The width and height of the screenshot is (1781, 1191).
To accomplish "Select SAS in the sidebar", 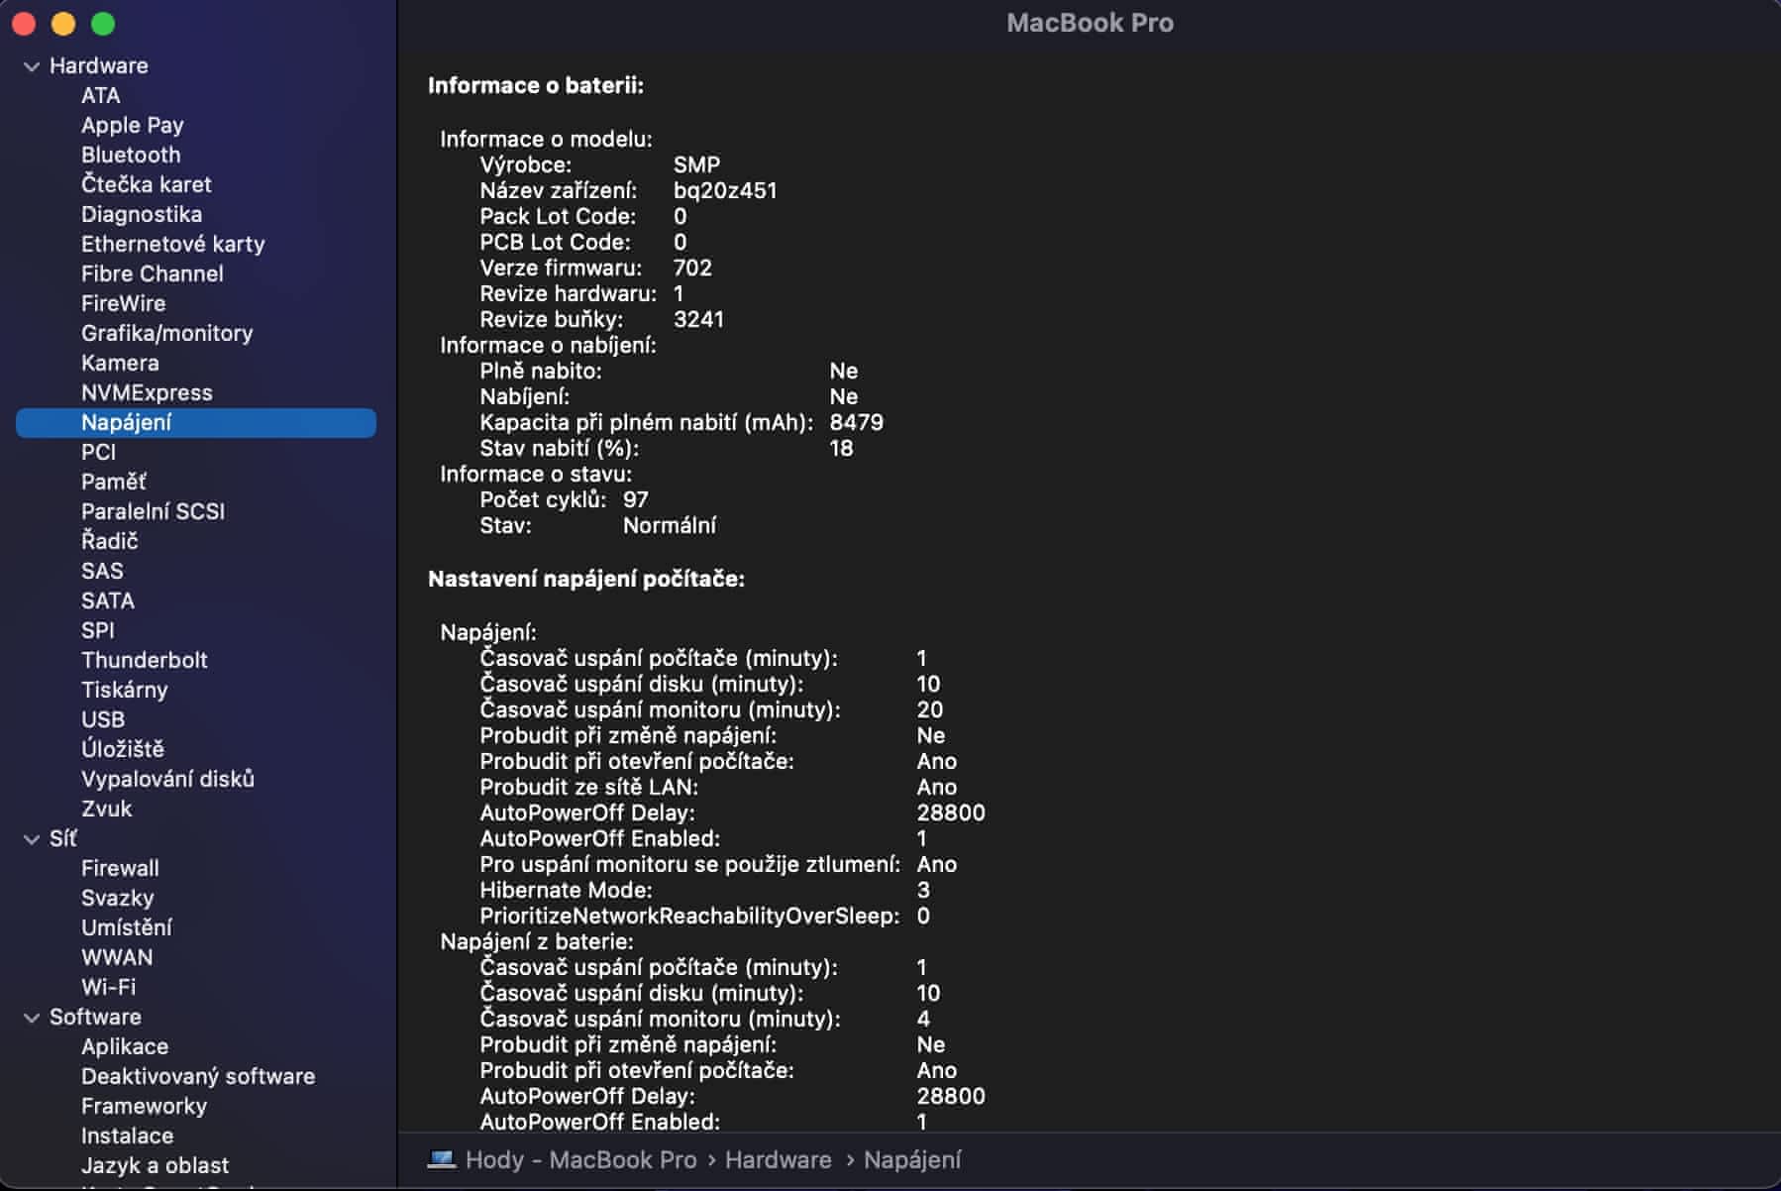I will (102, 571).
